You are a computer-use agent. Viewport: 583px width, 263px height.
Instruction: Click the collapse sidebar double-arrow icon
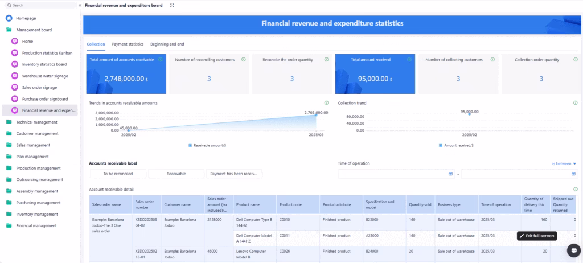(80, 5)
